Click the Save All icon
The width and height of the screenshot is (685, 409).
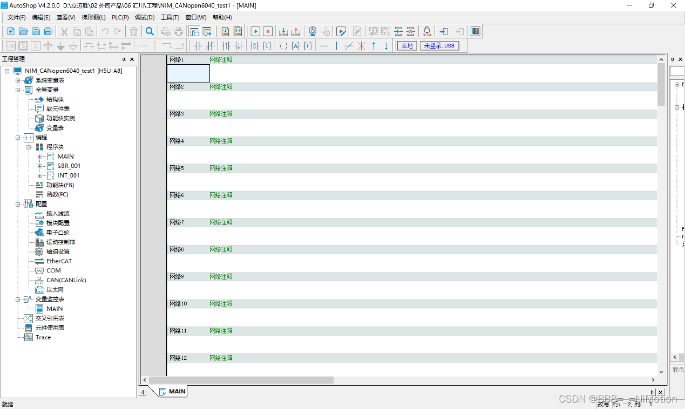tap(48, 31)
